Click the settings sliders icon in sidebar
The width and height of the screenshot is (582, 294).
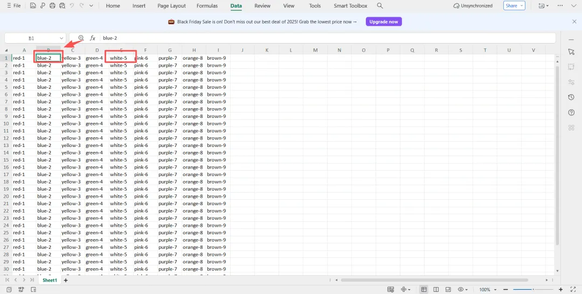click(x=571, y=82)
